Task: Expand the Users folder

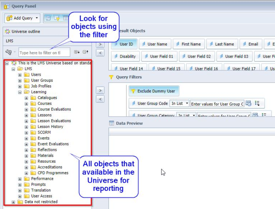Action: click(20, 75)
